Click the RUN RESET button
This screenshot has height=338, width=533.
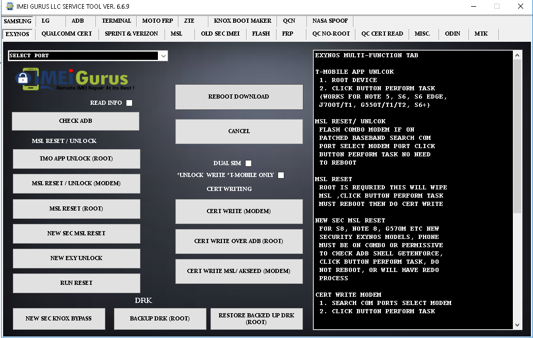(x=76, y=283)
